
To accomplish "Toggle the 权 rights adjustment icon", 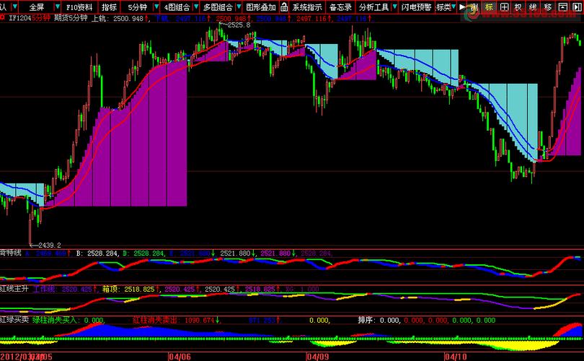I will (518, 6).
